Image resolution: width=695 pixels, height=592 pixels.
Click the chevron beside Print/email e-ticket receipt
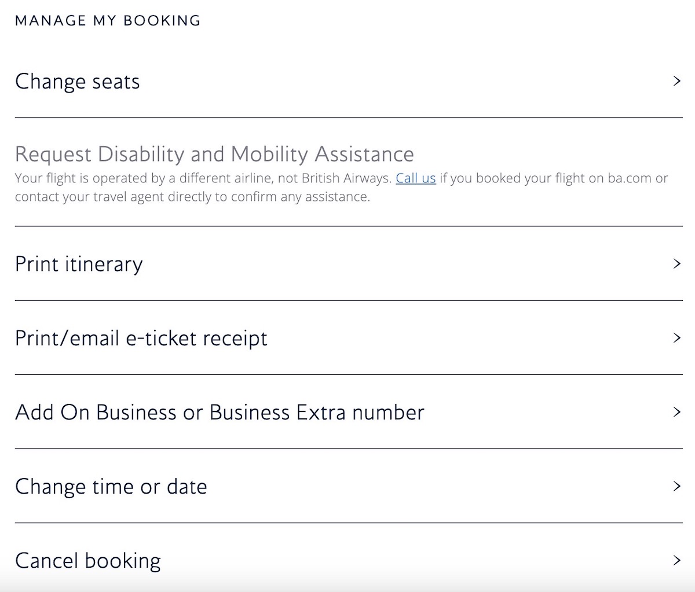click(x=676, y=338)
